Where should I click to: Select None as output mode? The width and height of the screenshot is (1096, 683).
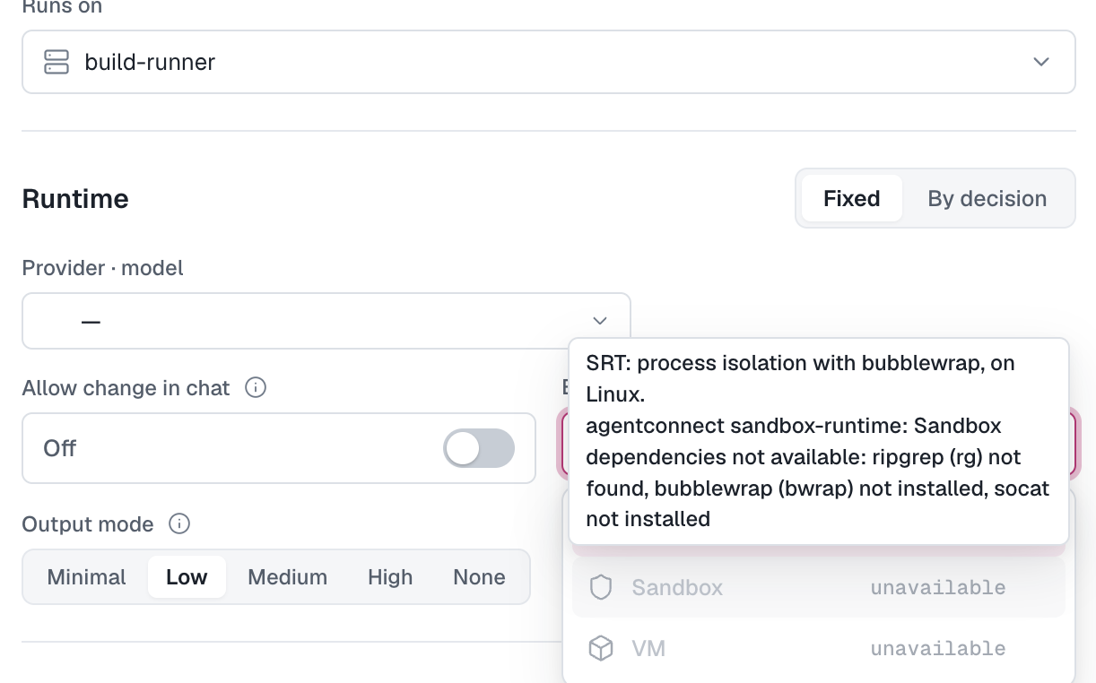[x=480, y=577]
